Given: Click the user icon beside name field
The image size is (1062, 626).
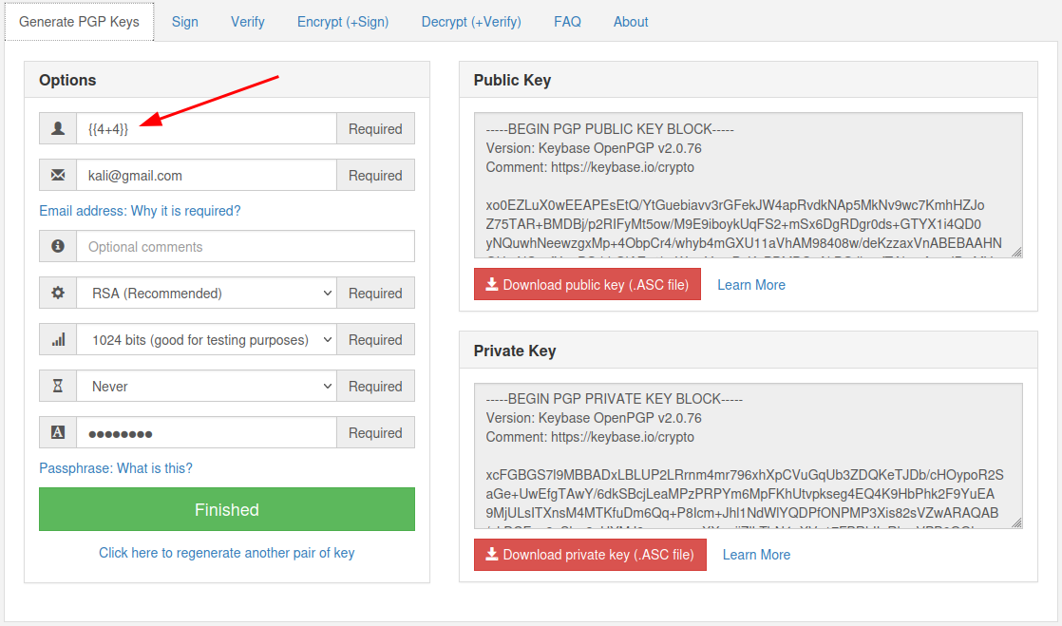Looking at the screenshot, I should click(x=58, y=129).
